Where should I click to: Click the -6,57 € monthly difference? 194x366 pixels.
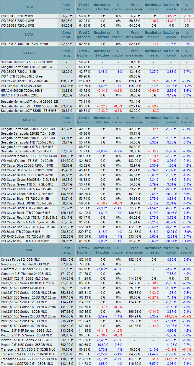[x=153, y=363]
